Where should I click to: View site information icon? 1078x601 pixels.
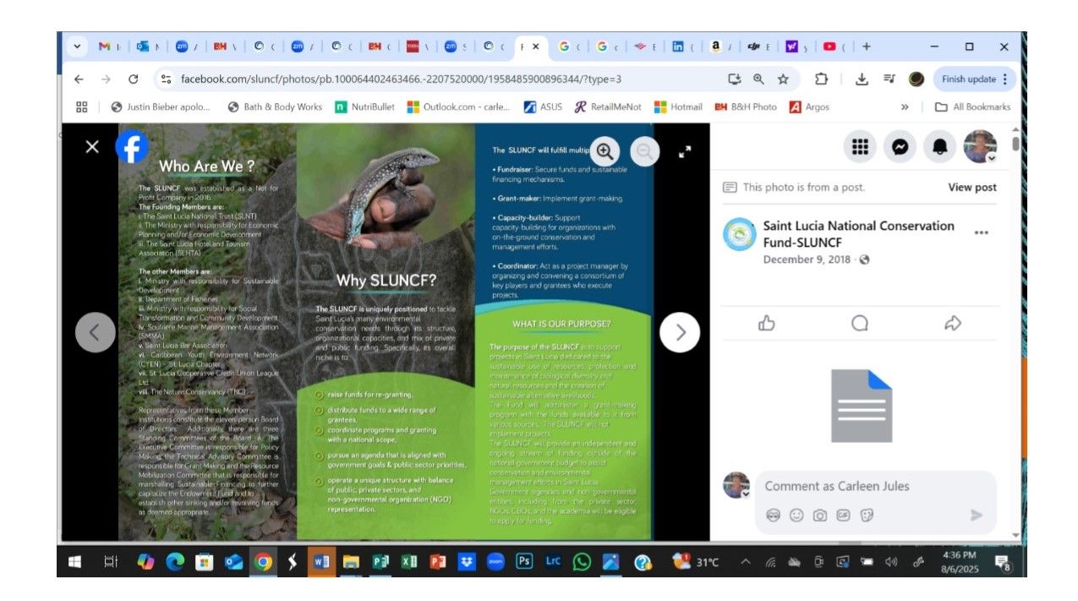point(166,79)
